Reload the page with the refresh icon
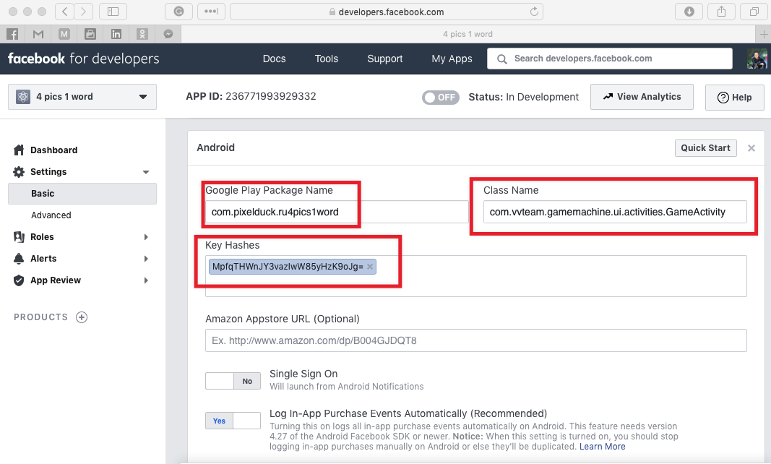Viewport: 771px width, 464px height. 534,12
